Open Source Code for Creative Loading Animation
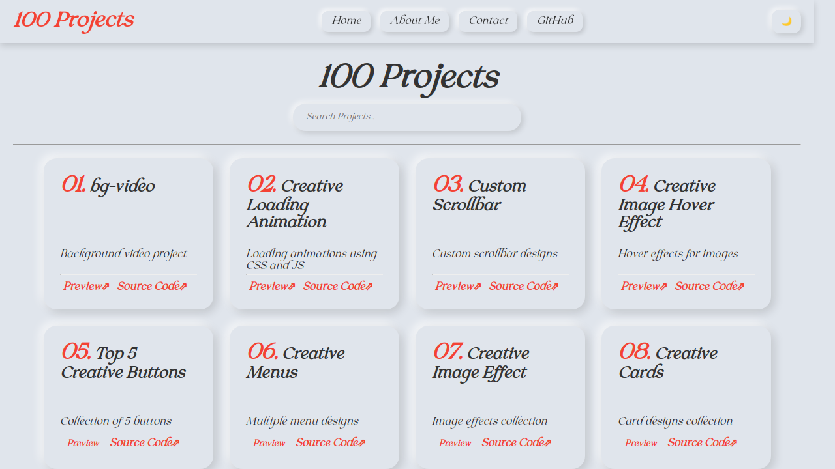This screenshot has width=835, height=469. coord(334,285)
